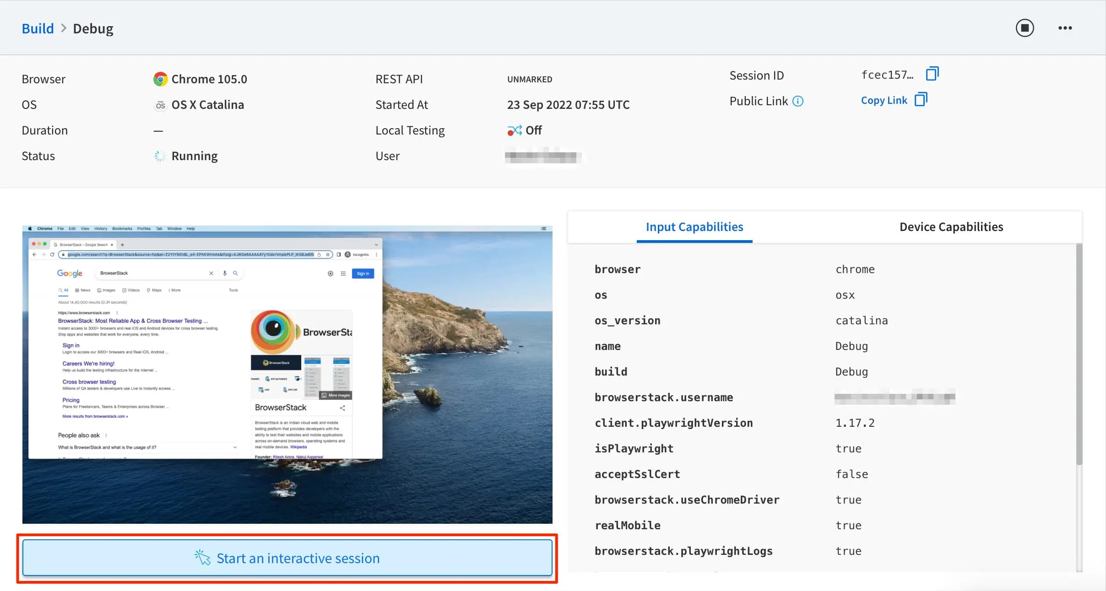Click the UNMARKED REST API status
Viewport: 1106px width, 591px height.
coord(529,80)
